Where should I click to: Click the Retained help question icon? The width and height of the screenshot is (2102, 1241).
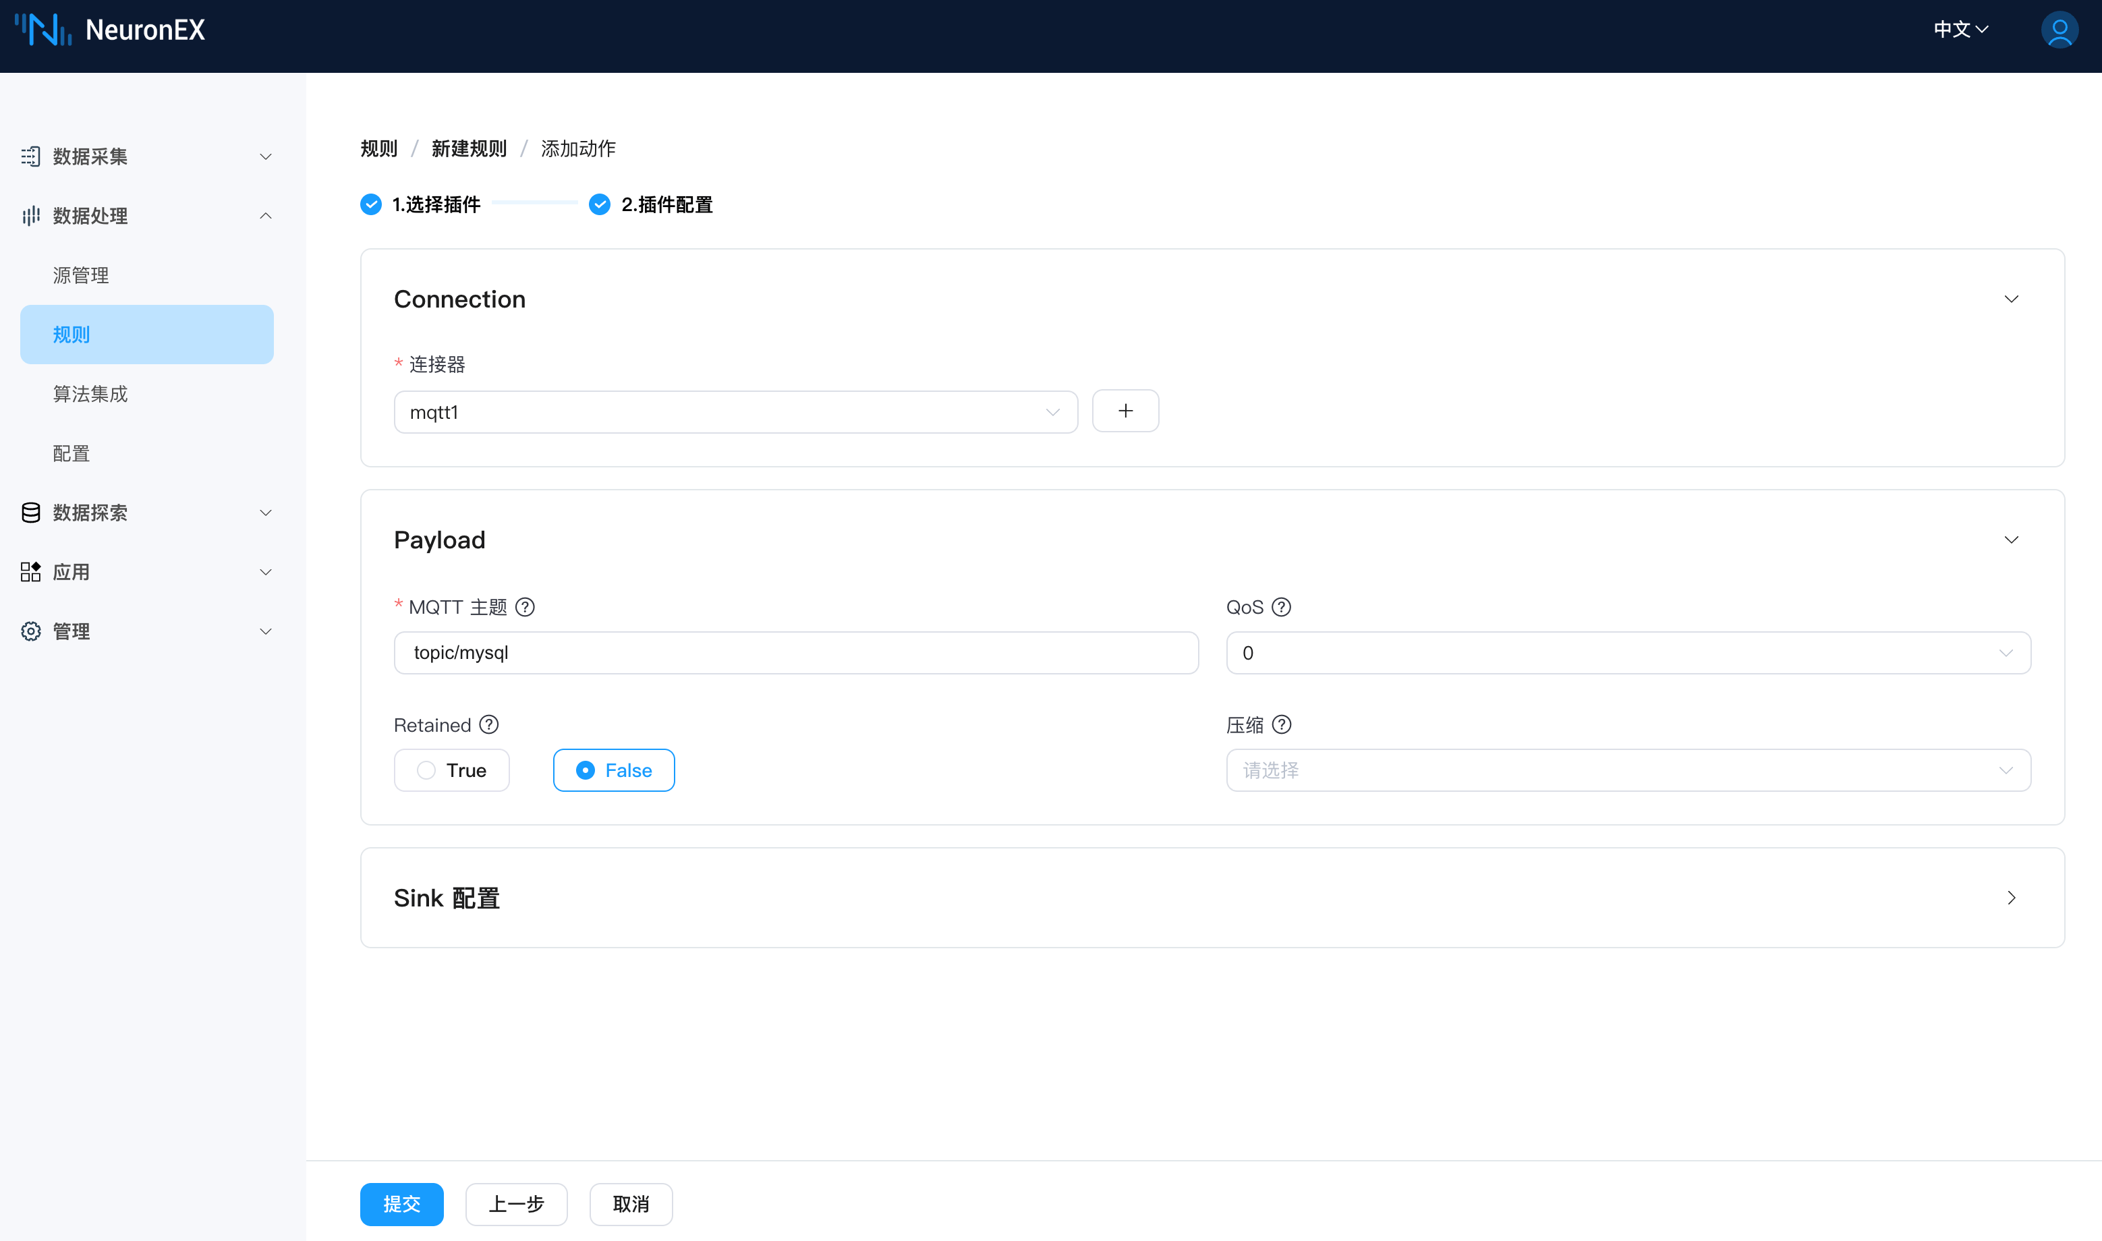[489, 725]
